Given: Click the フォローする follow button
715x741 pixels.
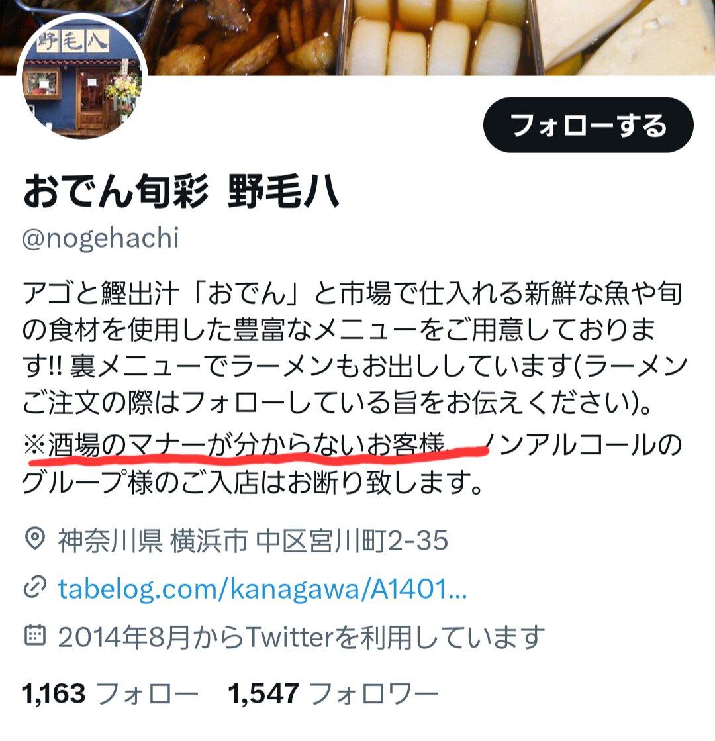Looking at the screenshot, I should point(588,124).
